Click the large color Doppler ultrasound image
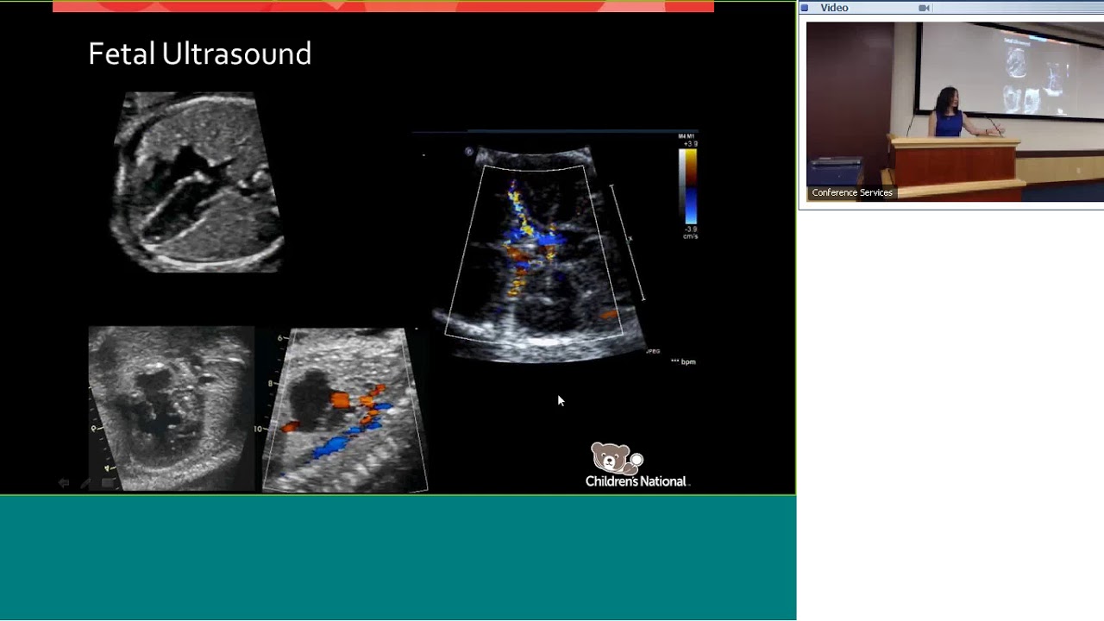 [x=541, y=254]
